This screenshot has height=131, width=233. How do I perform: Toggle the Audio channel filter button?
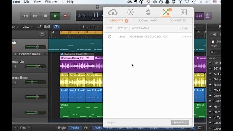pos(98,128)
